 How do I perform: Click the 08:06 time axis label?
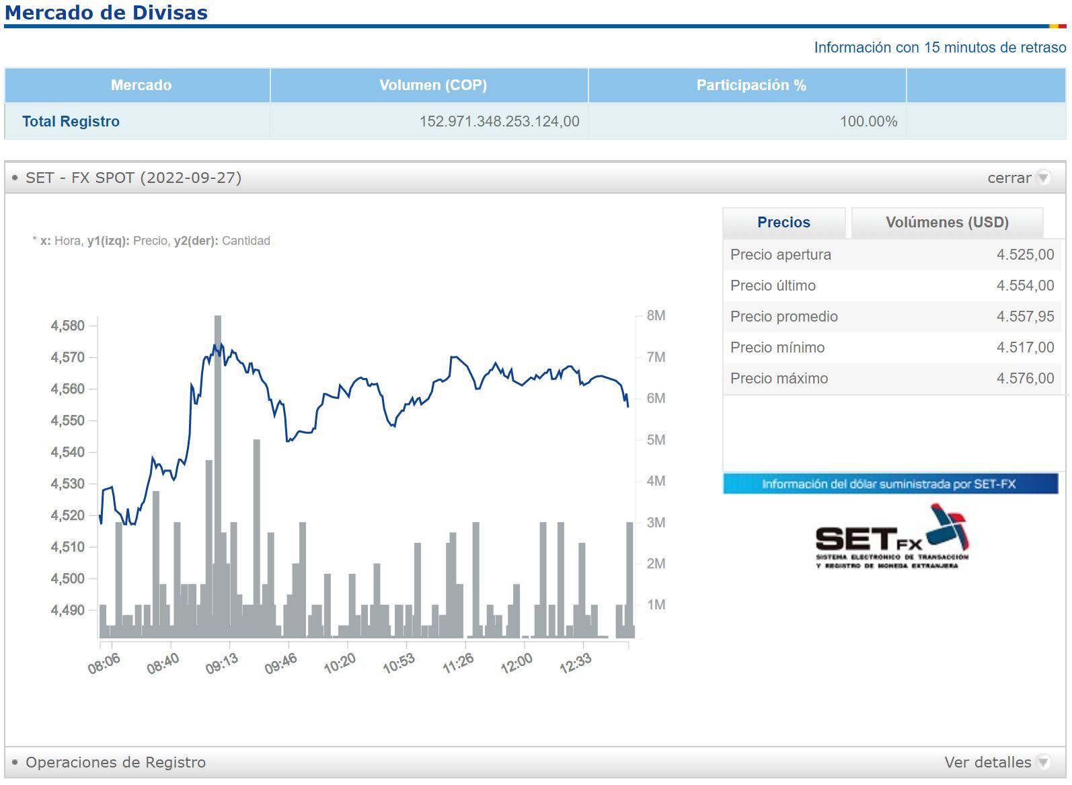coord(104,663)
